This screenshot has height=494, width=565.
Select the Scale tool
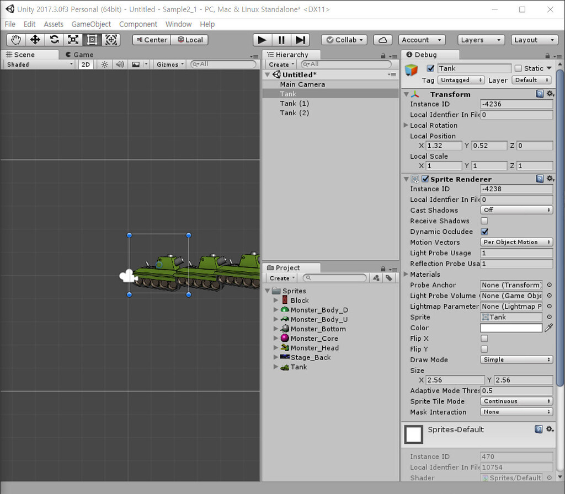72,40
